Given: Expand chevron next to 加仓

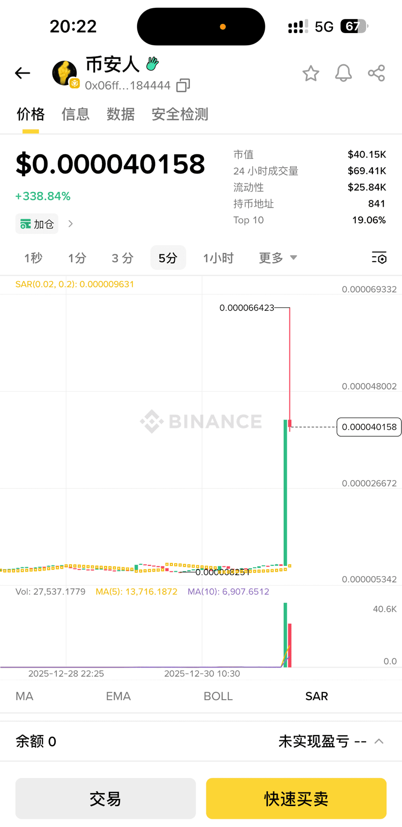Looking at the screenshot, I should [71, 224].
